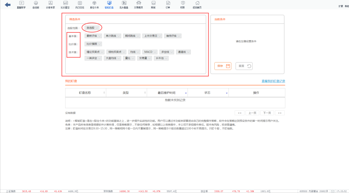
Task: Open the 风口日志 journal feature
Action: [x=80, y=5]
